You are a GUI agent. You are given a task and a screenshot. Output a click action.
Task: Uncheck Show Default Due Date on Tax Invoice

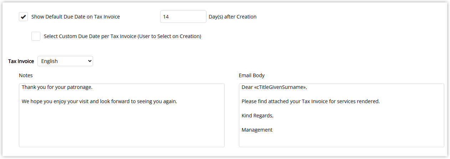coord(24,17)
